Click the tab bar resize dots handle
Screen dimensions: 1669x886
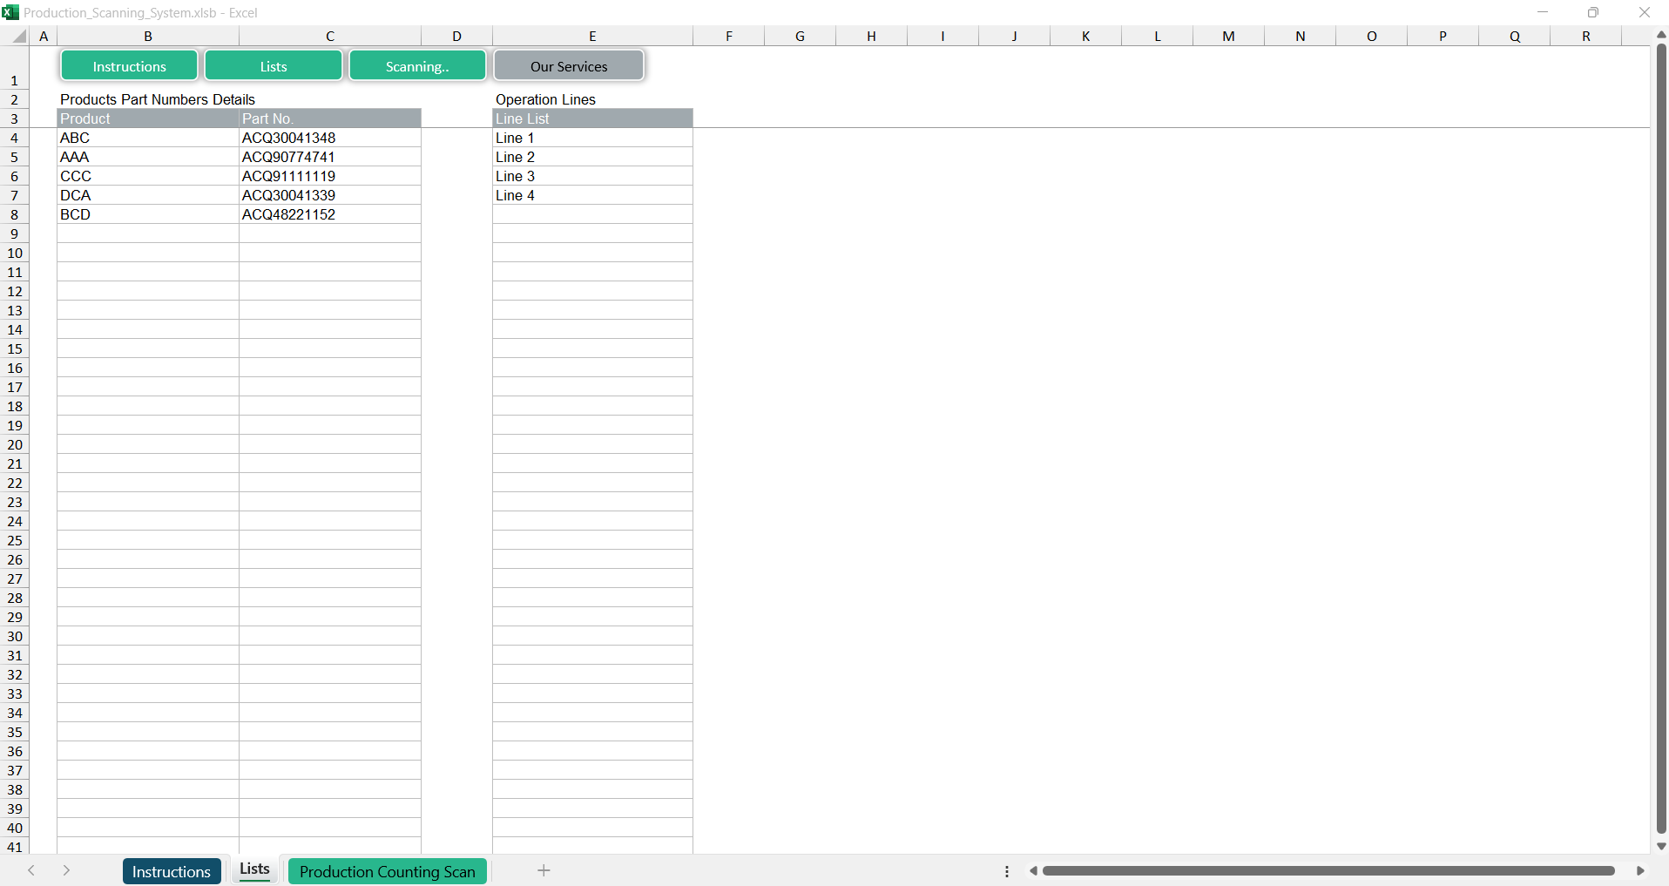(1007, 871)
